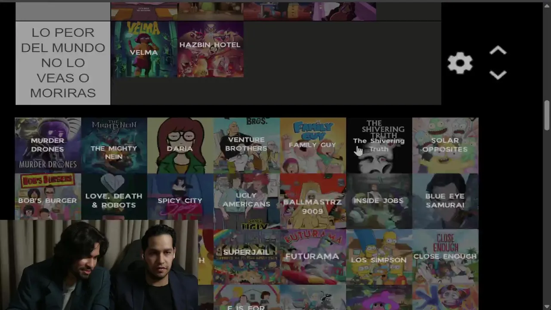Screen dimensions: 551x310
Task: Select the Ugly Americans card
Action: (x=246, y=201)
